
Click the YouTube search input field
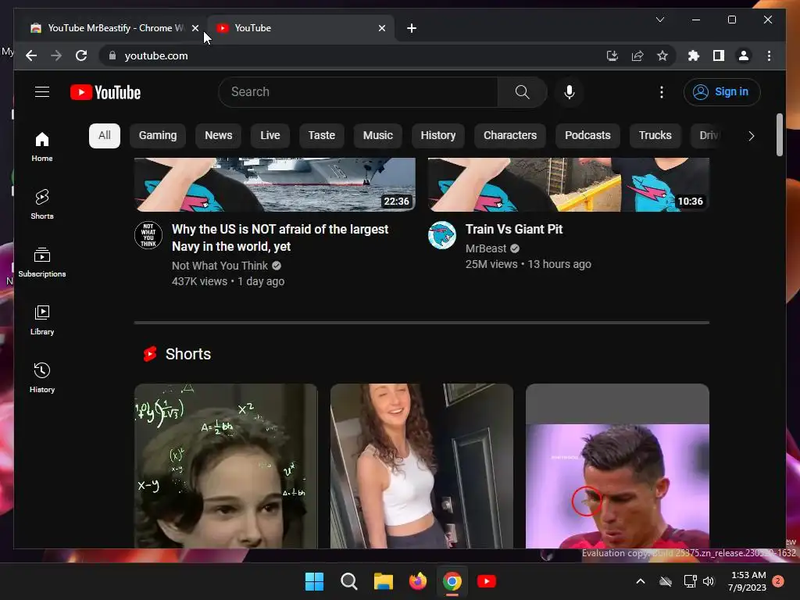click(358, 92)
